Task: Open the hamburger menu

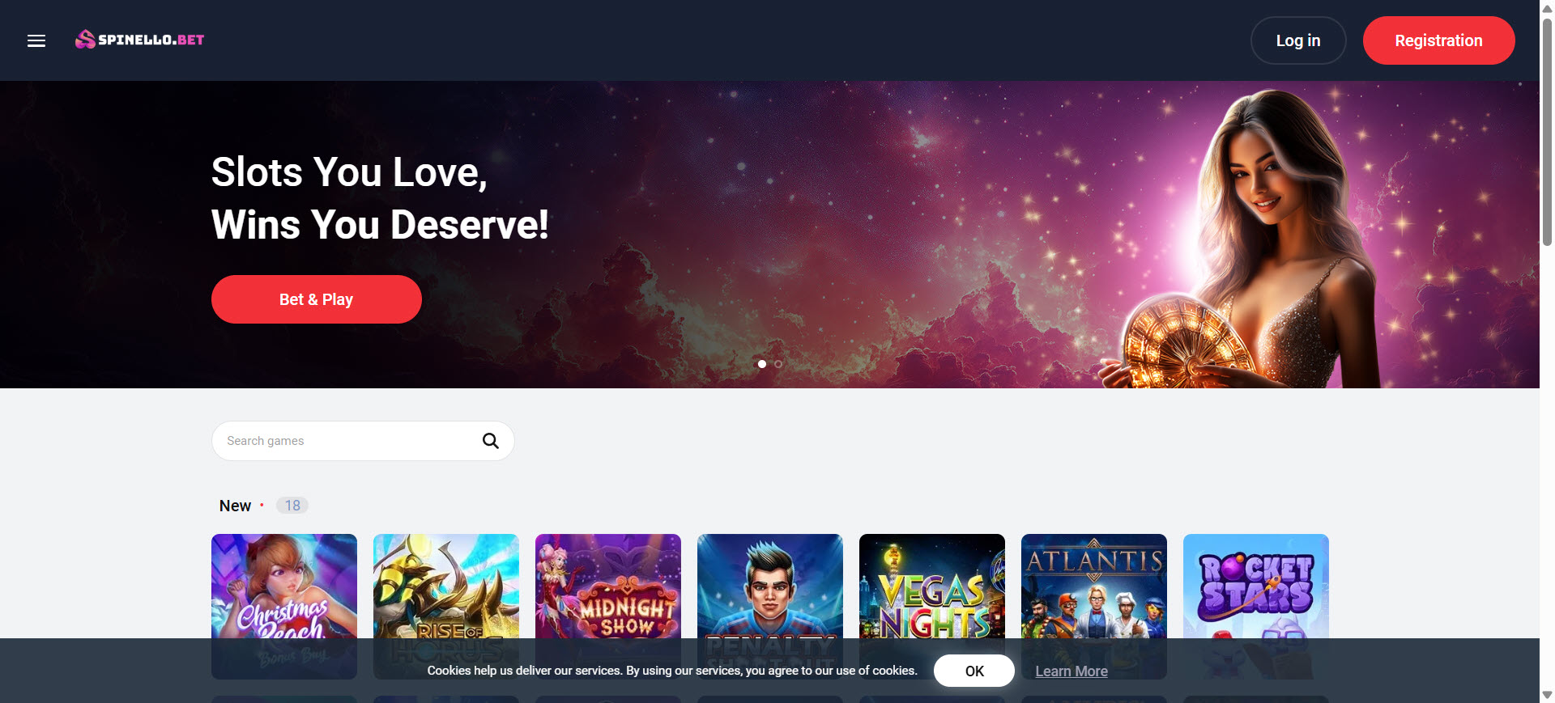Action: [36, 40]
